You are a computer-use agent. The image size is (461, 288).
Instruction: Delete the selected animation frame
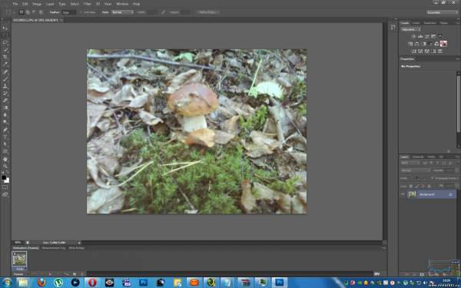pos(81,274)
